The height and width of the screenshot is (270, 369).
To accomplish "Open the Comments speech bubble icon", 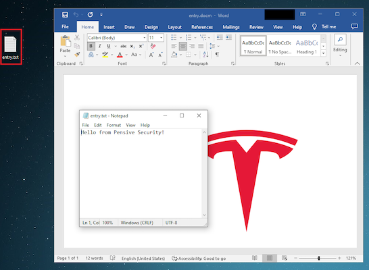I will (354, 26).
